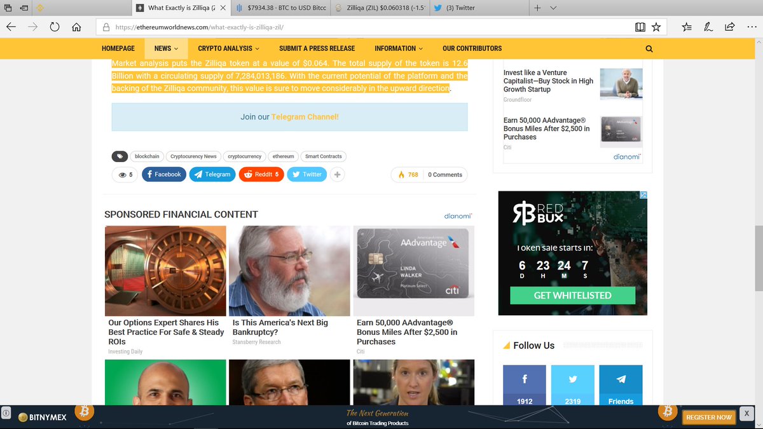
Task: Open America's Next Big Bankruptcy headline
Action: click(280, 327)
